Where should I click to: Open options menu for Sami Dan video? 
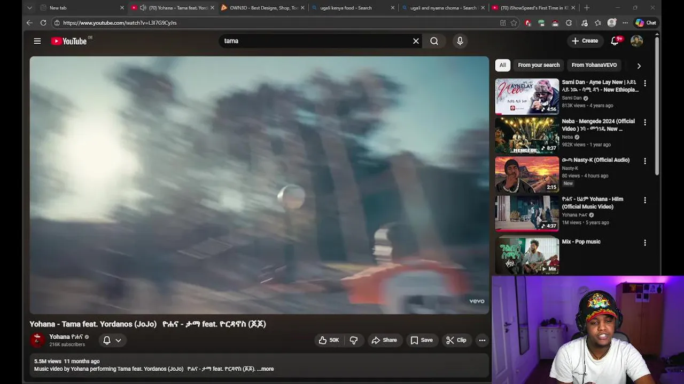(645, 83)
